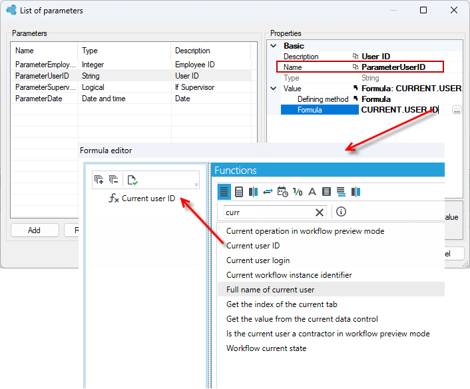Select the document functions icon after the letter A

click(326, 192)
